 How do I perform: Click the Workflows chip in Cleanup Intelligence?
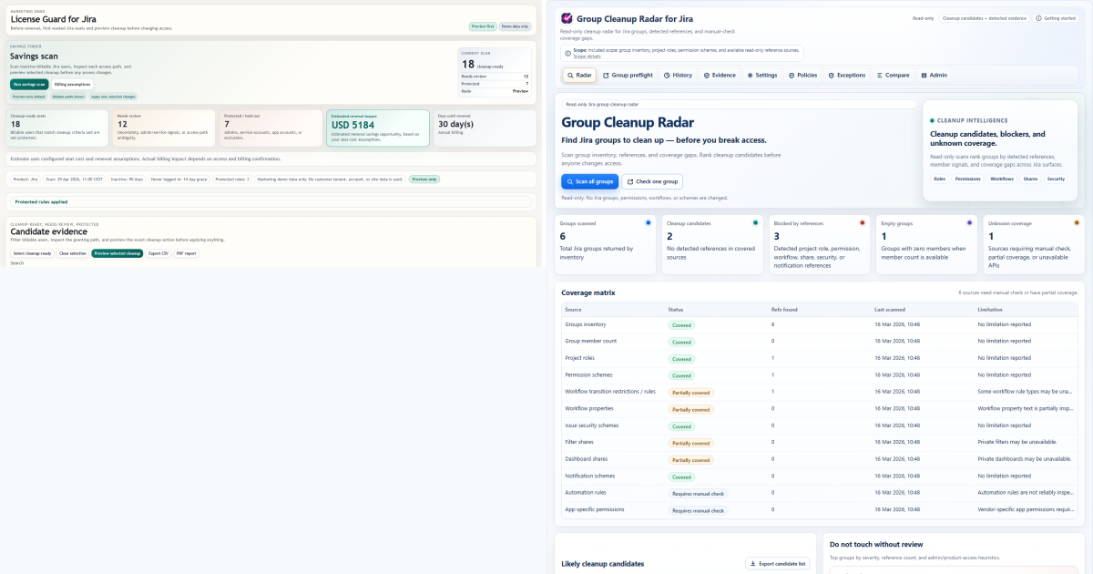pyautogui.click(x=1002, y=179)
